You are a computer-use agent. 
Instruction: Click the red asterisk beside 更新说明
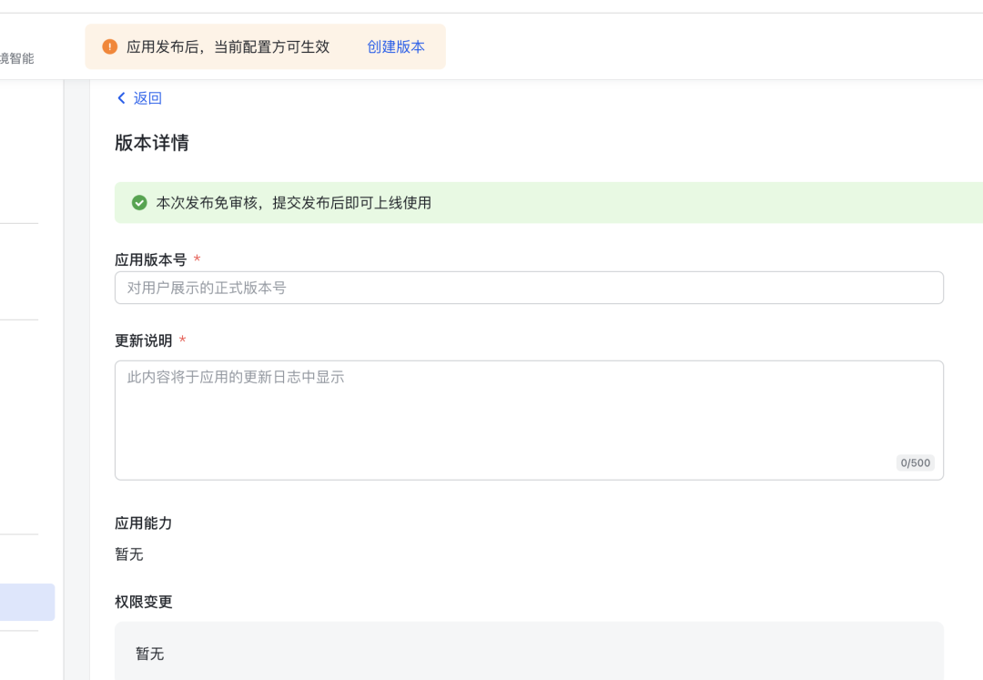point(181,340)
